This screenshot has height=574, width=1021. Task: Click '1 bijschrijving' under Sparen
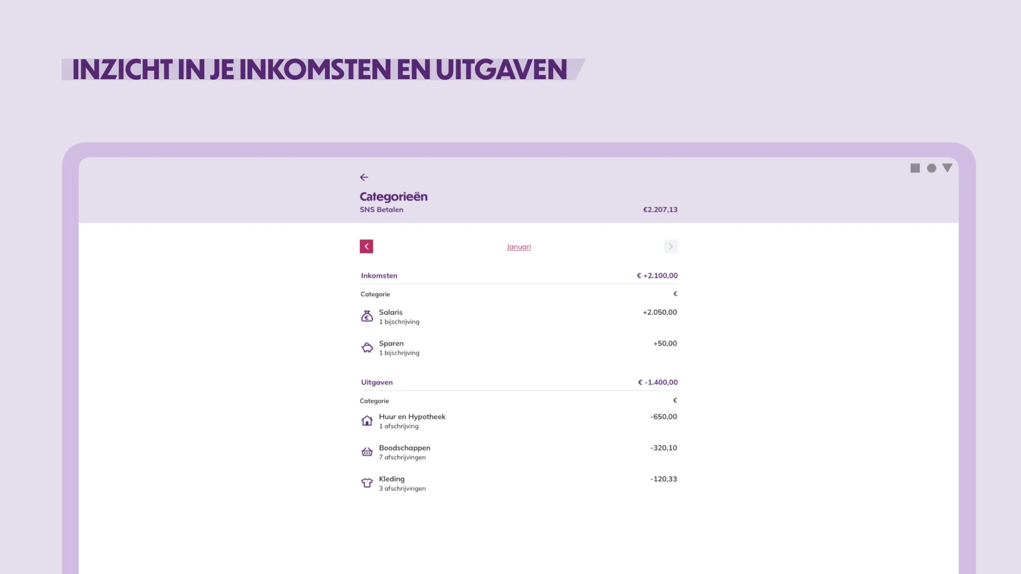(399, 353)
